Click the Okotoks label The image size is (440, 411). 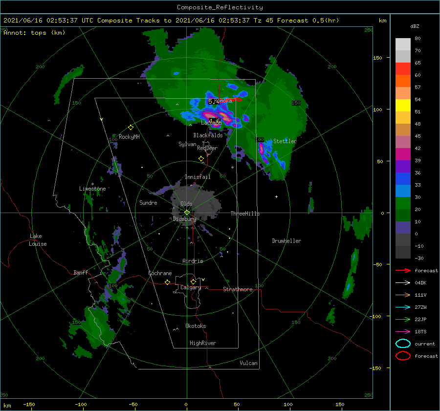[196, 326]
